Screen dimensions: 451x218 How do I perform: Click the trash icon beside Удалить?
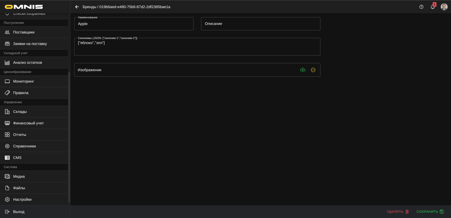[x=407, y=212]
